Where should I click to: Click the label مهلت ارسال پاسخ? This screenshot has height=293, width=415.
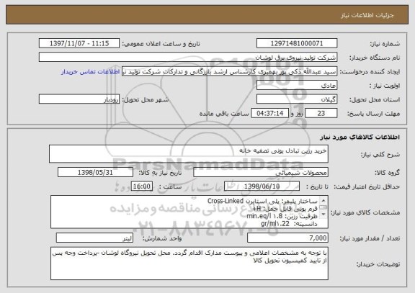(x=373, y=114)
